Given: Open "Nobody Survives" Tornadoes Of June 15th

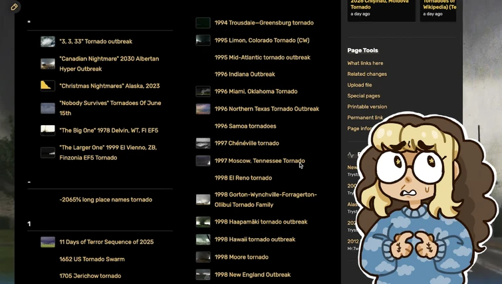Looking at the screenshot, I should click(110, 108).
